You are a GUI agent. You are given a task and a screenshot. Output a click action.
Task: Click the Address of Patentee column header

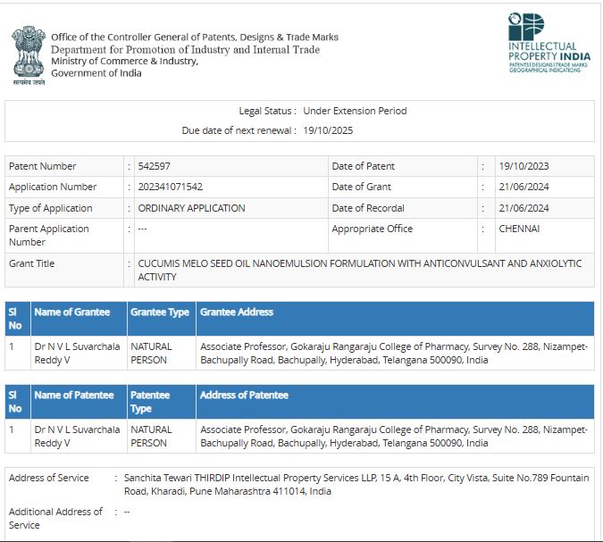pos(244,395)
